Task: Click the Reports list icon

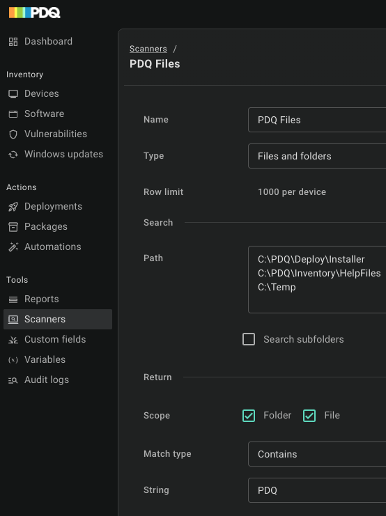Action: click(x=13, y=299)
